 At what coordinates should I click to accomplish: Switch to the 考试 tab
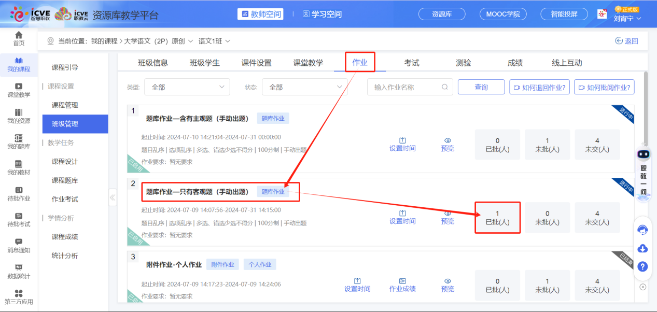[412, 63]
